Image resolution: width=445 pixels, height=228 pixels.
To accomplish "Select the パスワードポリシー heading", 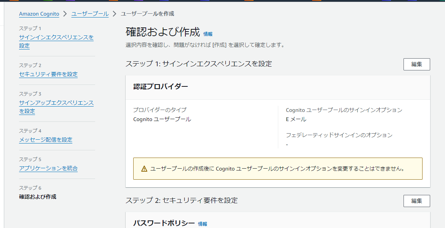I will 164,223.
